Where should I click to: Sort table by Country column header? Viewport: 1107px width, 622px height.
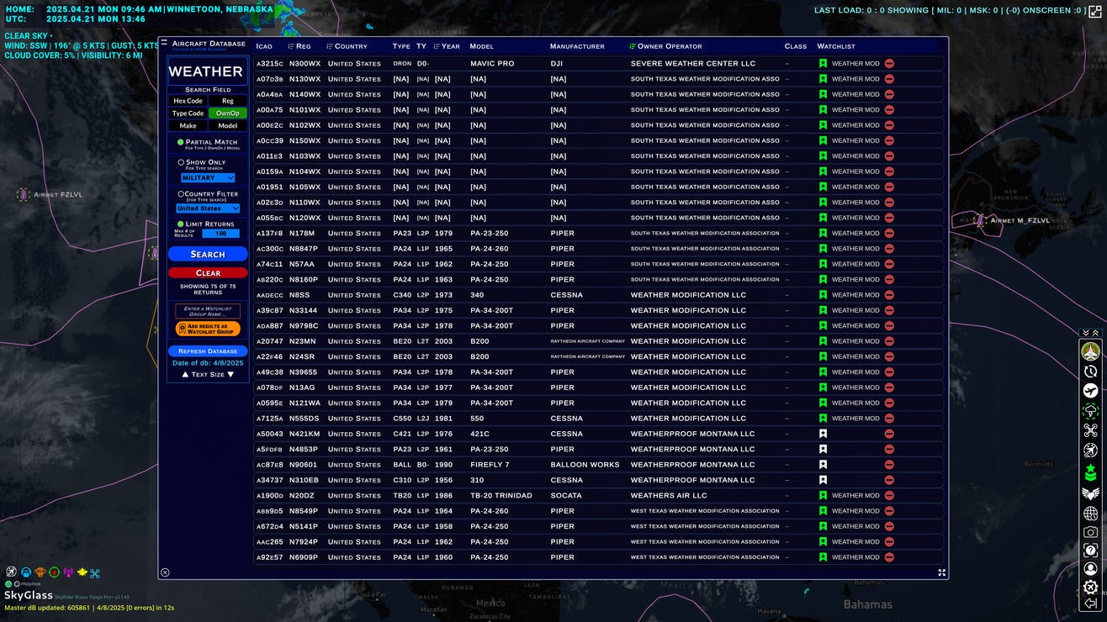[x=347, y=46]
